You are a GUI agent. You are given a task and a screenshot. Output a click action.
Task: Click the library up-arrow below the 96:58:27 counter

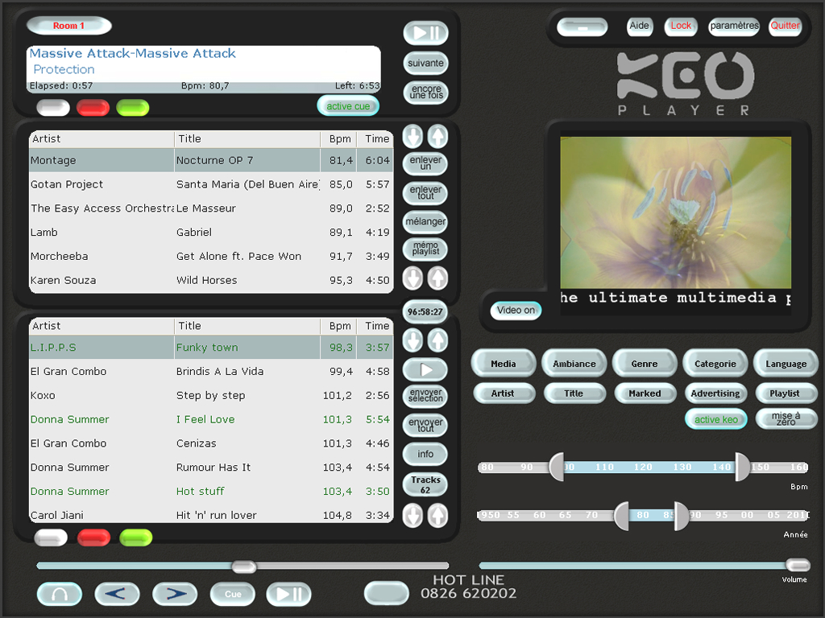(437, 340)
